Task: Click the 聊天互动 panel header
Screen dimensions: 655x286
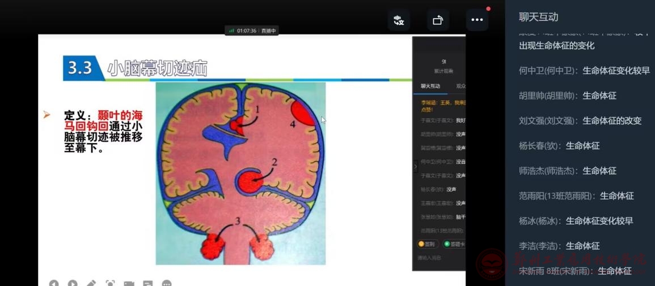Action: [x=539, y=17]
